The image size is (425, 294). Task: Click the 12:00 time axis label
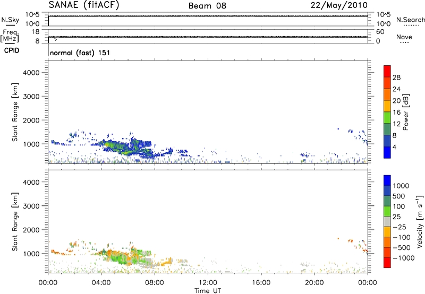tap(208, 283)
